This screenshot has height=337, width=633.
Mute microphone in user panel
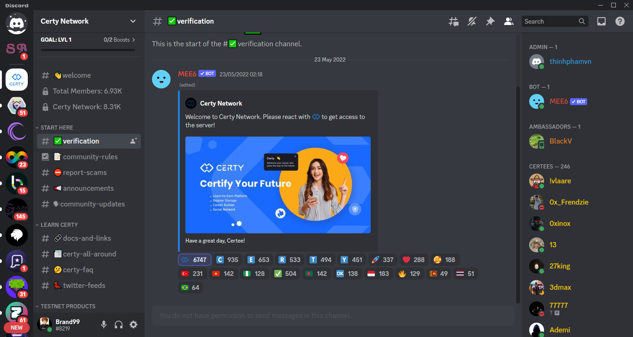tap(104, 325)
